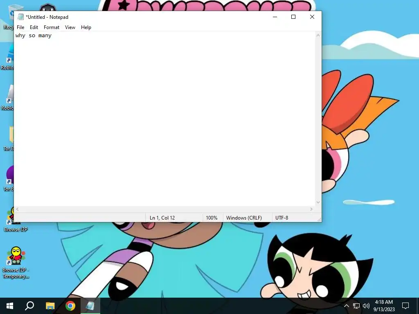Open the Windows Start menu

10,306
